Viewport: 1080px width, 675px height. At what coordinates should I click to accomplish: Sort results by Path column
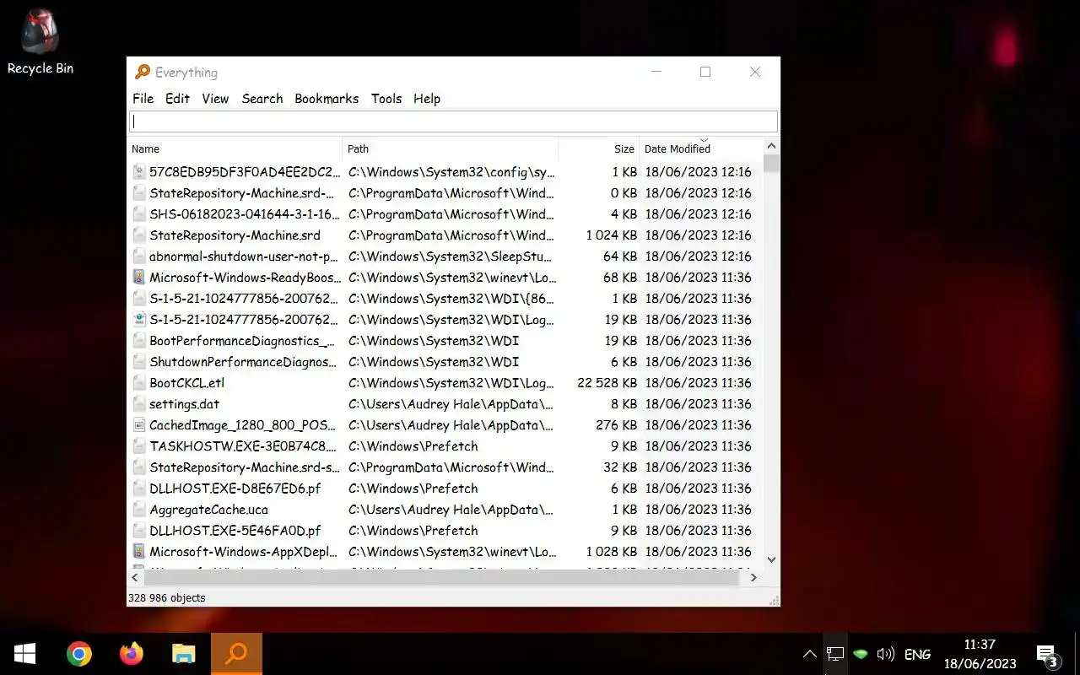point(451,148)
